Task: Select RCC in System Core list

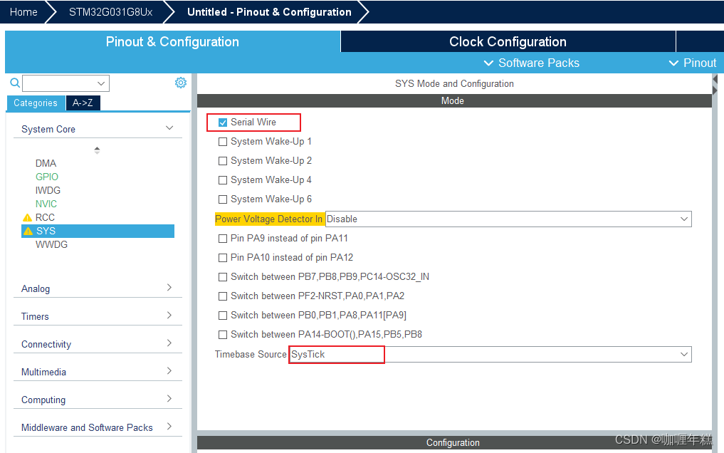Action: click(x=45, y=217)
